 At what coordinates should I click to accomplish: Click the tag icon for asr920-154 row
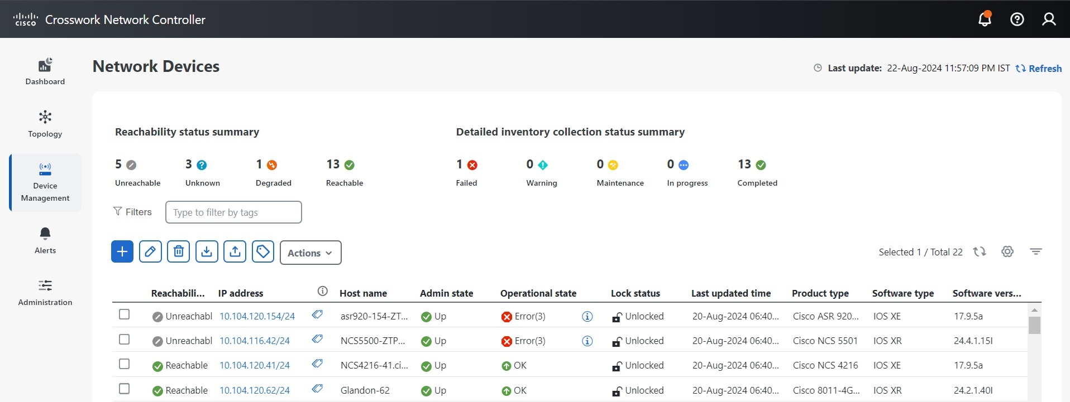tap(317, 314)
